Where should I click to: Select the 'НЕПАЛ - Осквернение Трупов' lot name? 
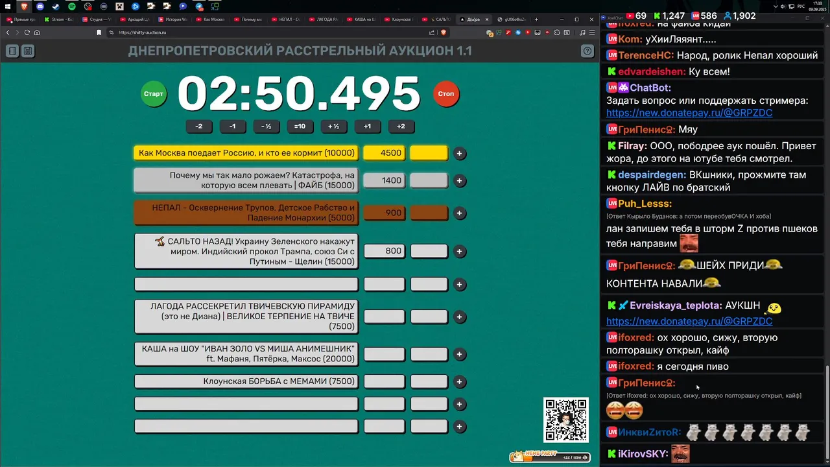[x=246, y=213]
